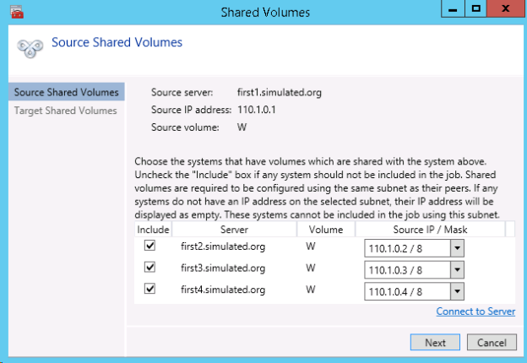
Task: Uncheck Include for first2.simulated.org
Action: pyautogui.click(x=149, y=246)
